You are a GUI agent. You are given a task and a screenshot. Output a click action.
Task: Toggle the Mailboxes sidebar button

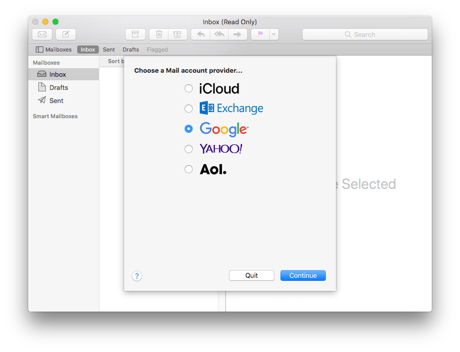coord(53,49)
